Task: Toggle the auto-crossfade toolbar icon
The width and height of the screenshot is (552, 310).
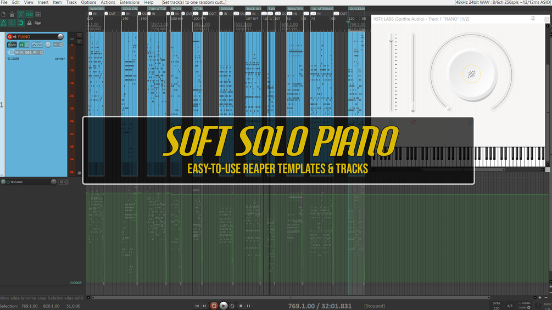Action: 21,14
